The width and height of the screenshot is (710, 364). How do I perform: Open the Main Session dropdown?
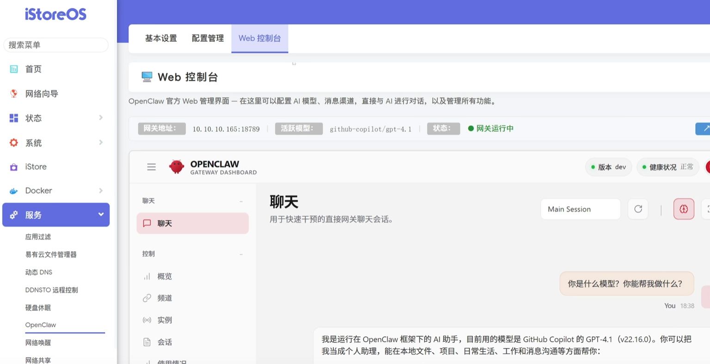pos(580,209)
